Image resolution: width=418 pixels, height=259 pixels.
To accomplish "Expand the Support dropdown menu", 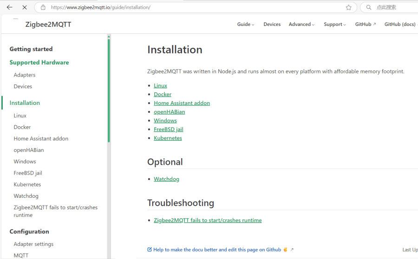I will point(335,24).
